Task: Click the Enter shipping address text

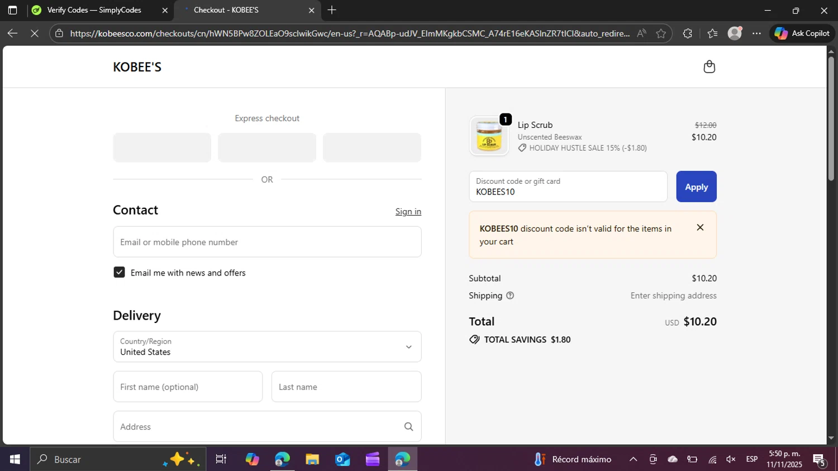Action: point(673,296)
